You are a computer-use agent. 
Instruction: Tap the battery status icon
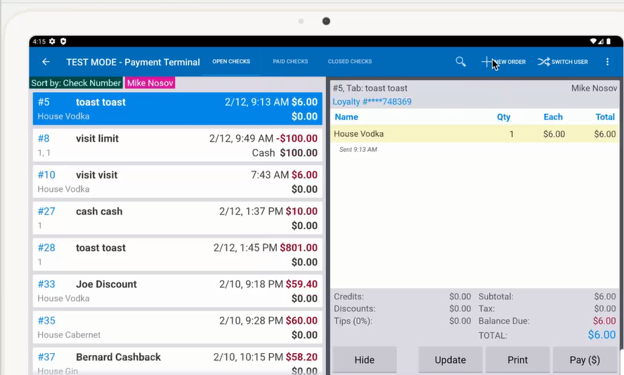tap(609, 41)
